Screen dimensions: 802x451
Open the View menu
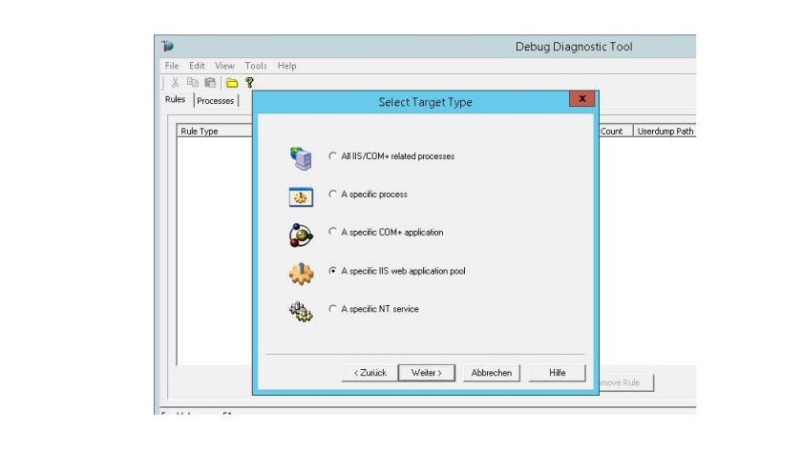(224, 66)
